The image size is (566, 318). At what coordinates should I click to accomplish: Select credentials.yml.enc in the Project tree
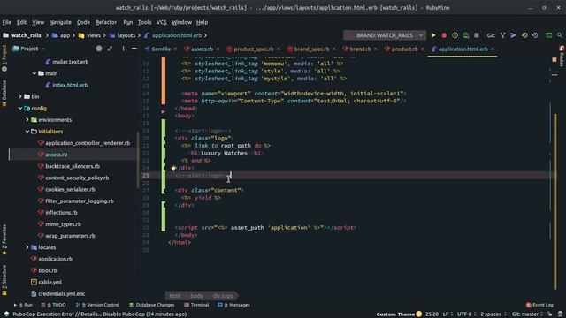point(61,294)
